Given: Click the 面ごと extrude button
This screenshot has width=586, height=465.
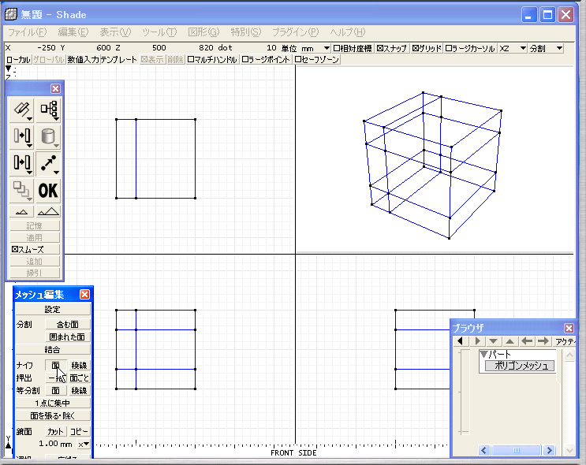Looking at the screenshot, I should 79,378.
